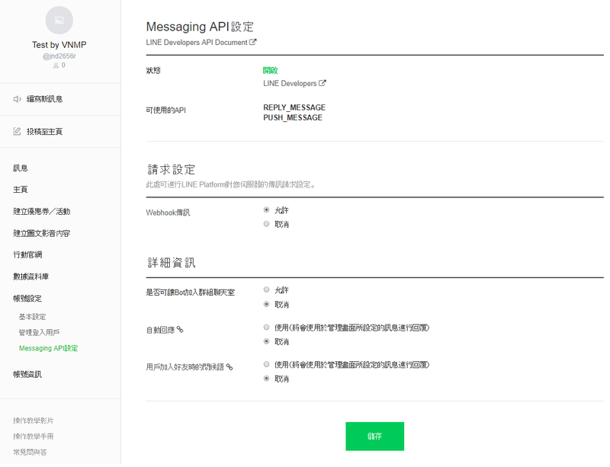Click the megaphone icon beside 編寫新訊息
This screenshot has height=467, width=610.
tap(17, 99)
